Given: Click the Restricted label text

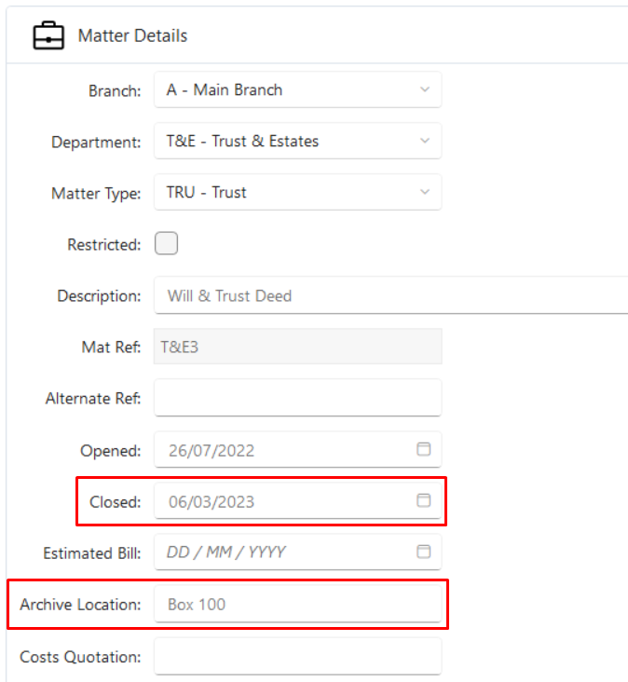Looking at the screenshot, I should point(104,244).
